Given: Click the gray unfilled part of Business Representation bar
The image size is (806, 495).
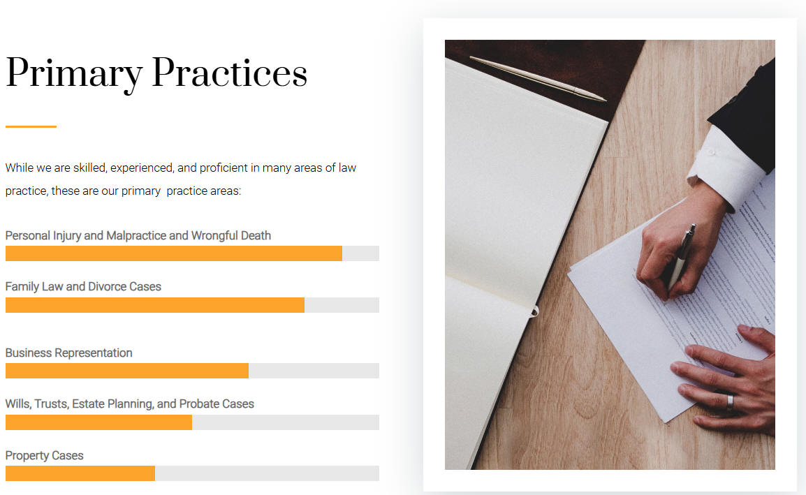Looking at the screenshot, I should coord(314,371).
